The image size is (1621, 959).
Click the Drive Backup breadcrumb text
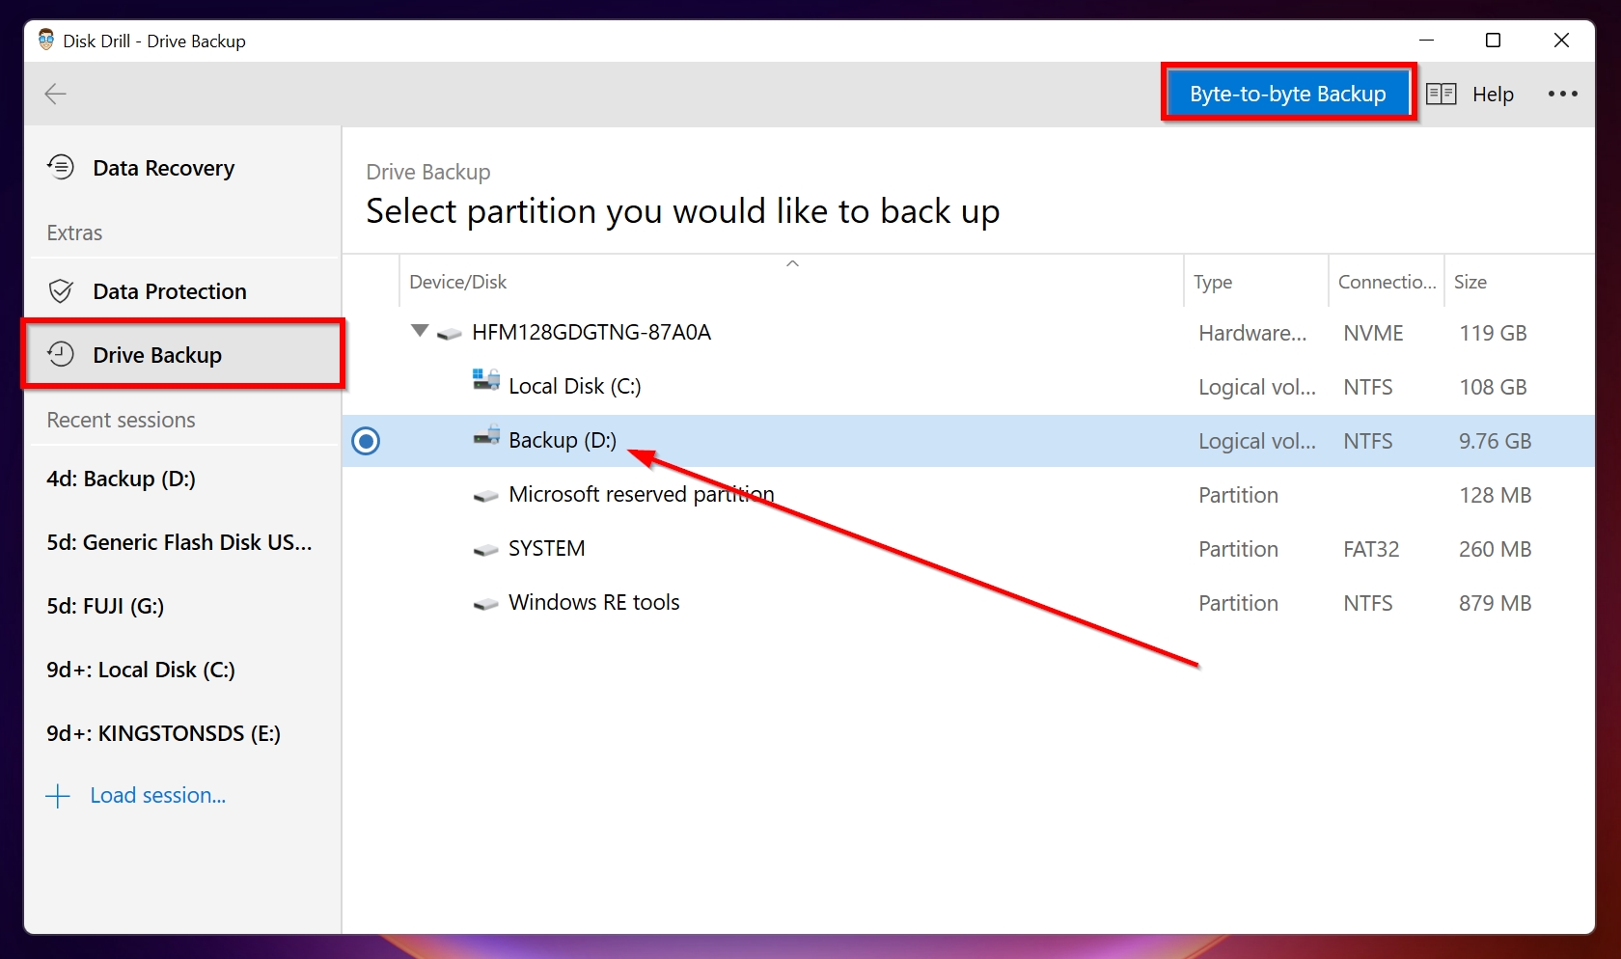click(428, 172)
